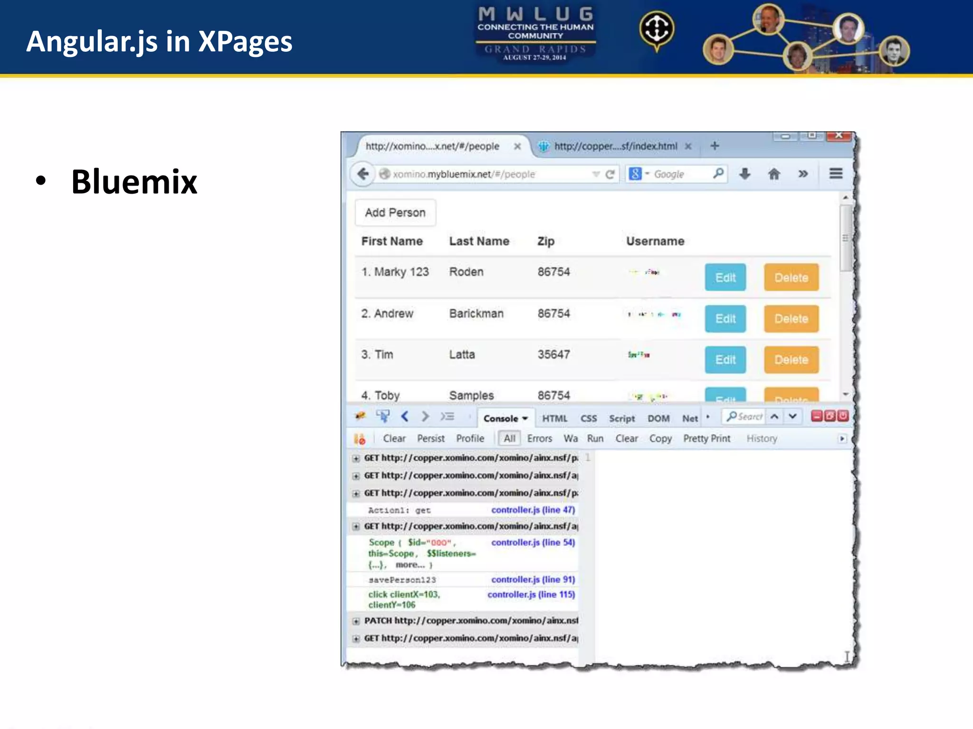The width and height of the screenshot is (973, 729).
Task: Click the browser back arrow button
Action: 363,174
